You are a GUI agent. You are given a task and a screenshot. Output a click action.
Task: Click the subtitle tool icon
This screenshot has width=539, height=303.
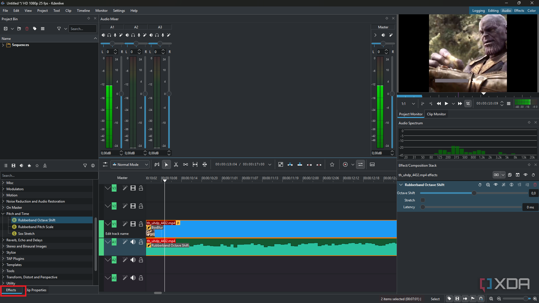click(x=372, y=165)
